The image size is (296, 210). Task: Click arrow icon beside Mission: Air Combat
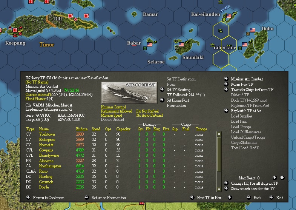[226, 79]
